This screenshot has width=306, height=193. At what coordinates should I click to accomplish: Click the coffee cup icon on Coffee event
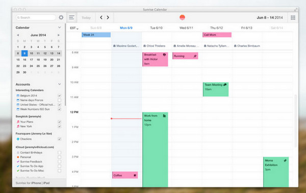tap(135, 176)
